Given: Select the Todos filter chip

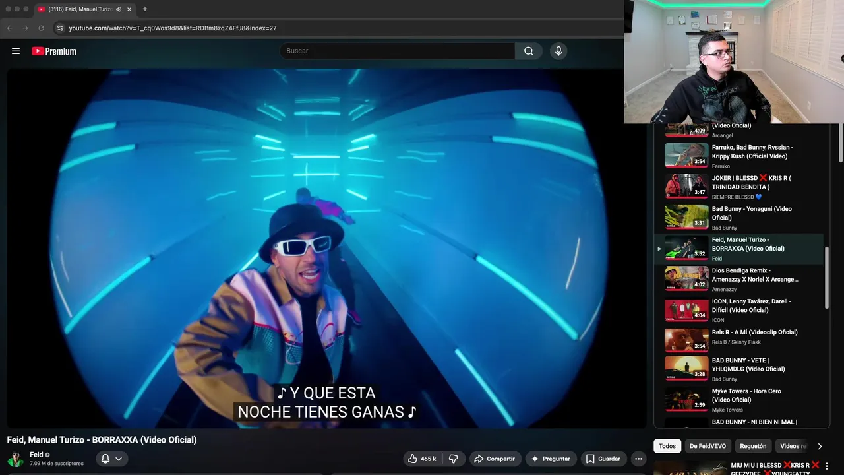Looking at the screenshot, I should [667, 446].
